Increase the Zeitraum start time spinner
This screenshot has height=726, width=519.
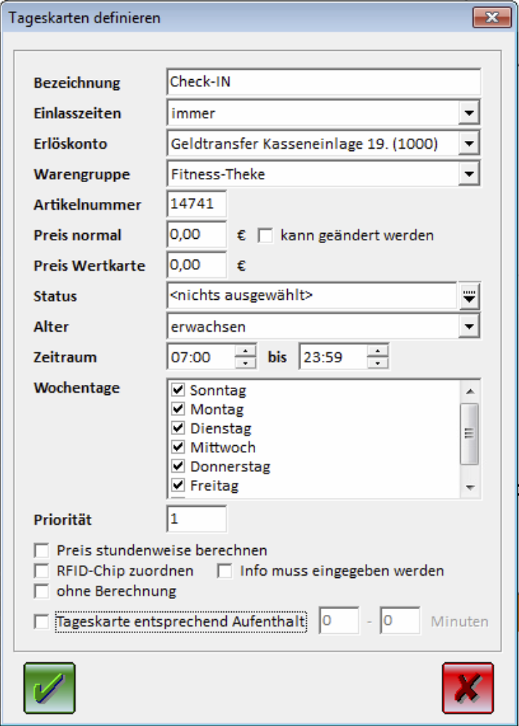pos(246,351)
